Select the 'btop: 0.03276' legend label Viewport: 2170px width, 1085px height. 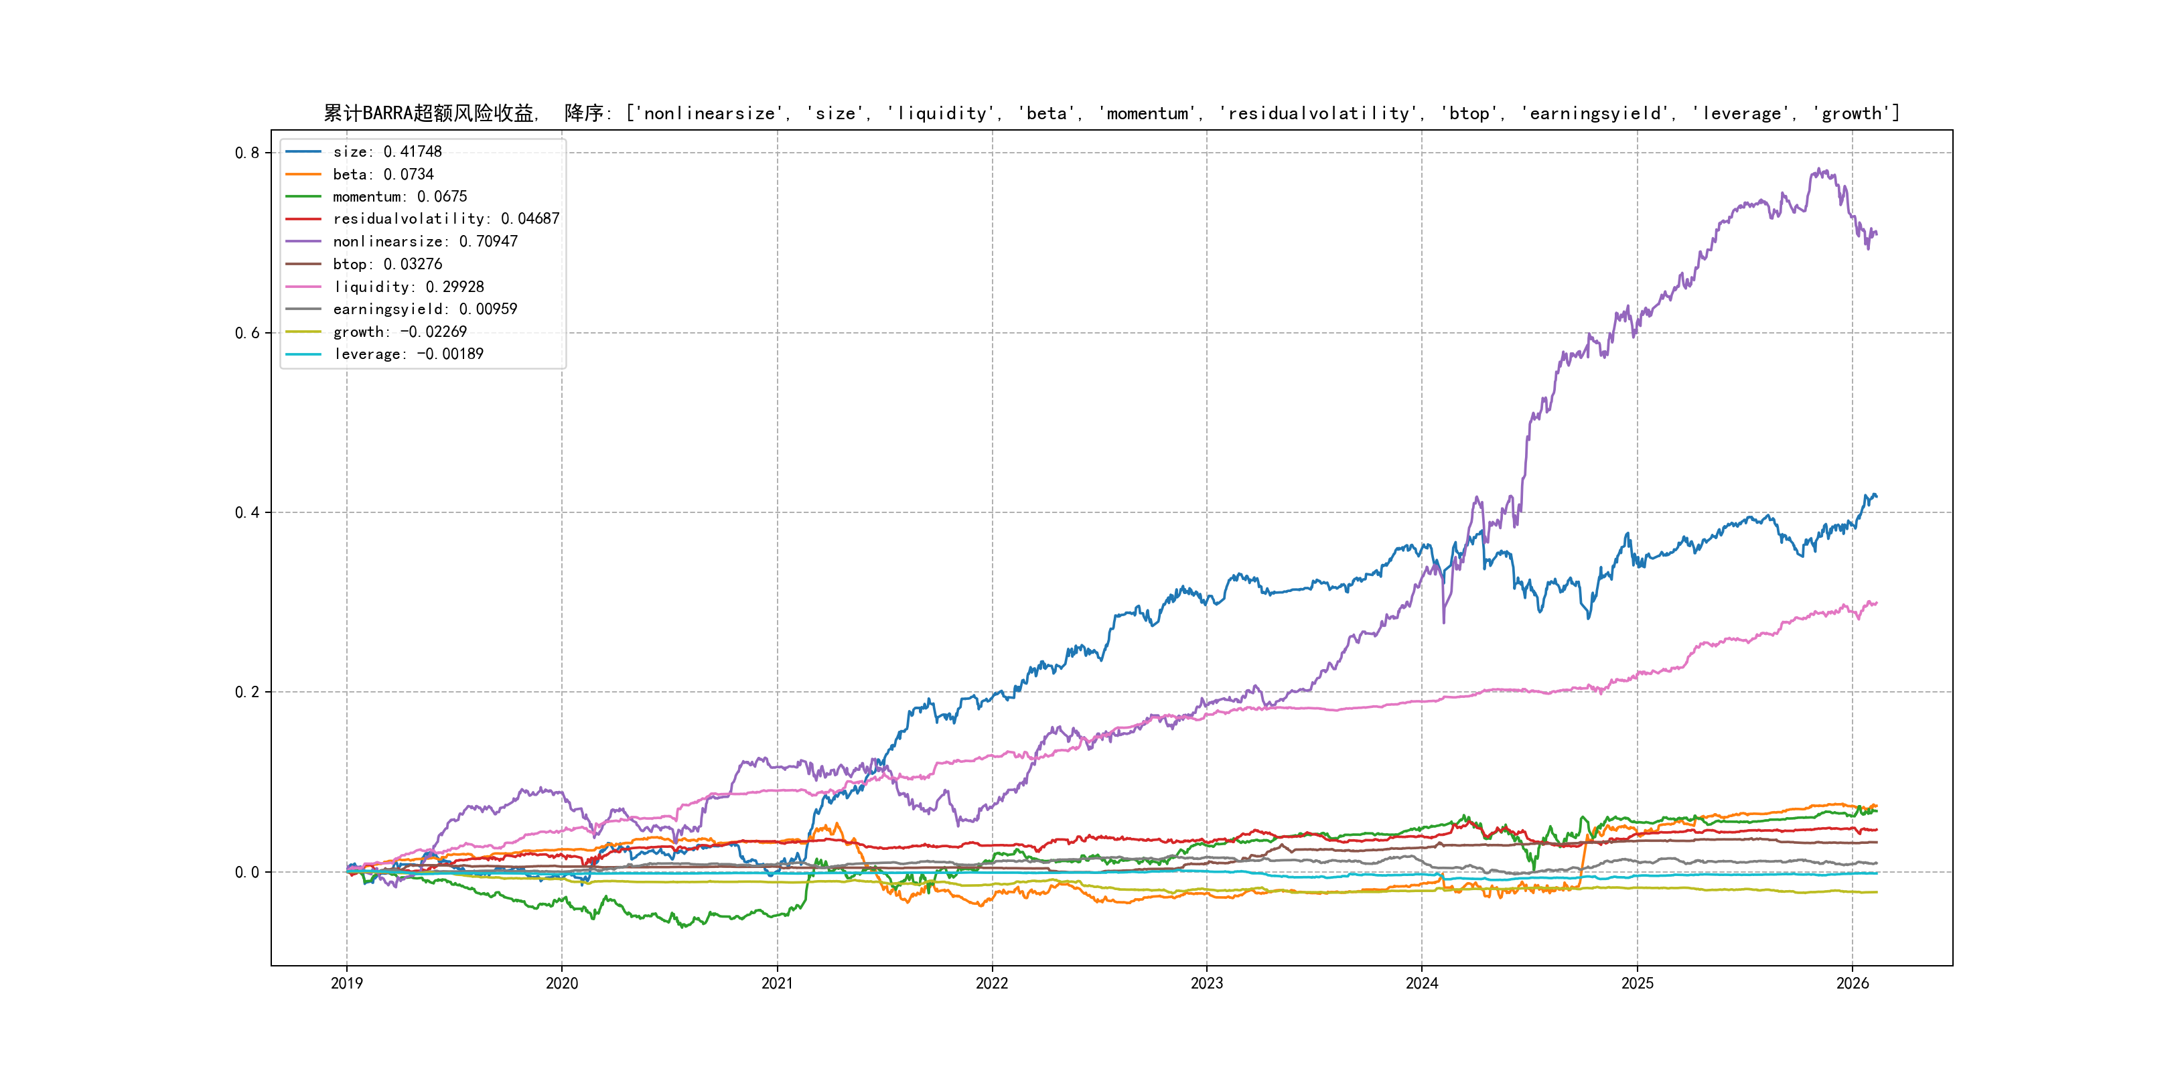[386, 265]
